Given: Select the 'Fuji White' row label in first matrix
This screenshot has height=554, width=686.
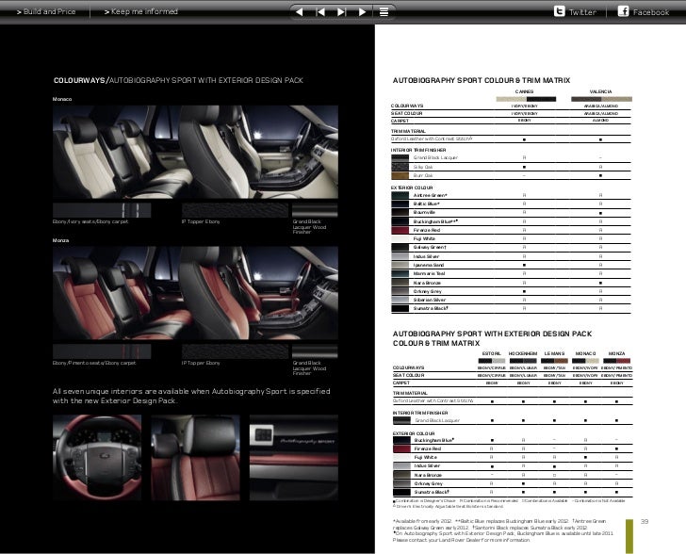Looking at the screenshot, I should (424, 239).
